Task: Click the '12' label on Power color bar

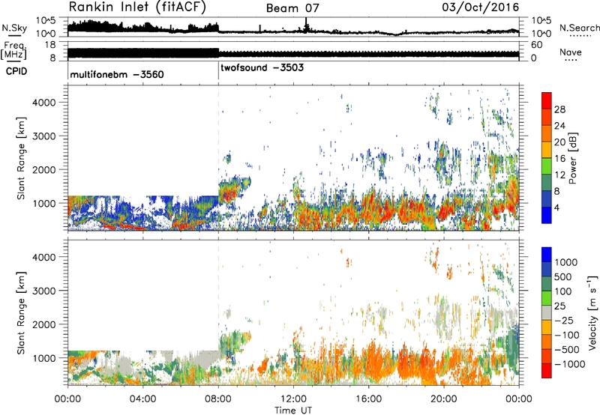Action: tap(559, 175)
